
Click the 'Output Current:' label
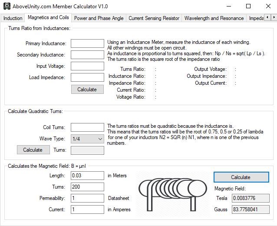211,83
